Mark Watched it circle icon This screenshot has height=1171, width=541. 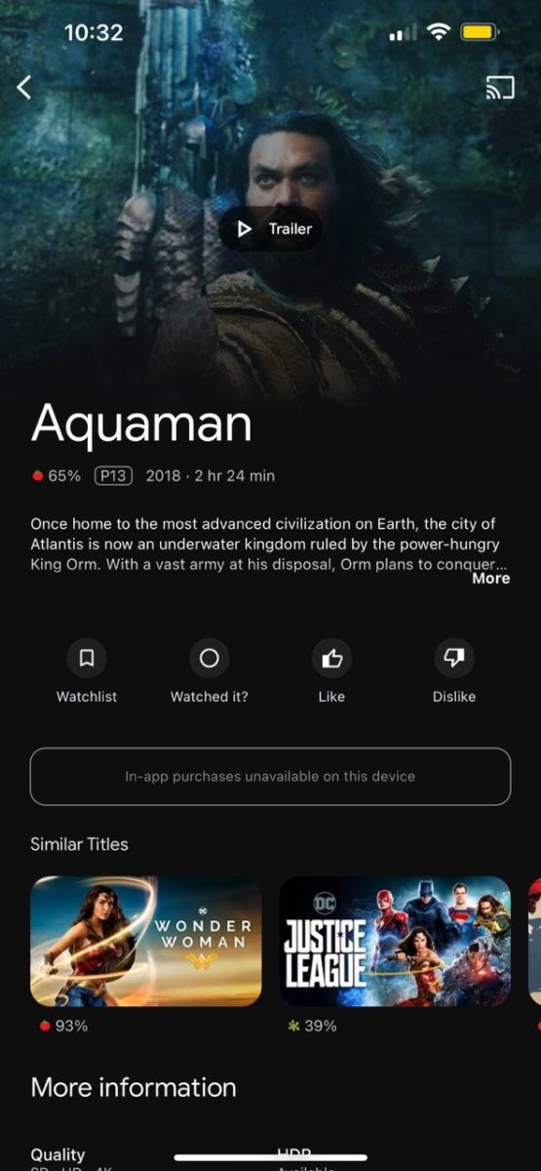(x=209, y=659)
